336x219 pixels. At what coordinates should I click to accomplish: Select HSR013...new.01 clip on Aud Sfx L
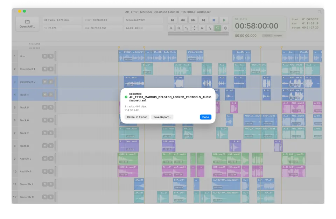(x=128, y=159)
